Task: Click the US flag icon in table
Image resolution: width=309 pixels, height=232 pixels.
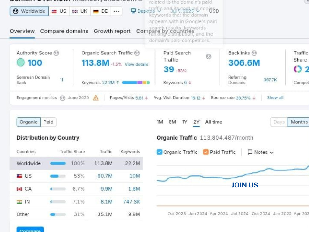Action: point(19,176)
